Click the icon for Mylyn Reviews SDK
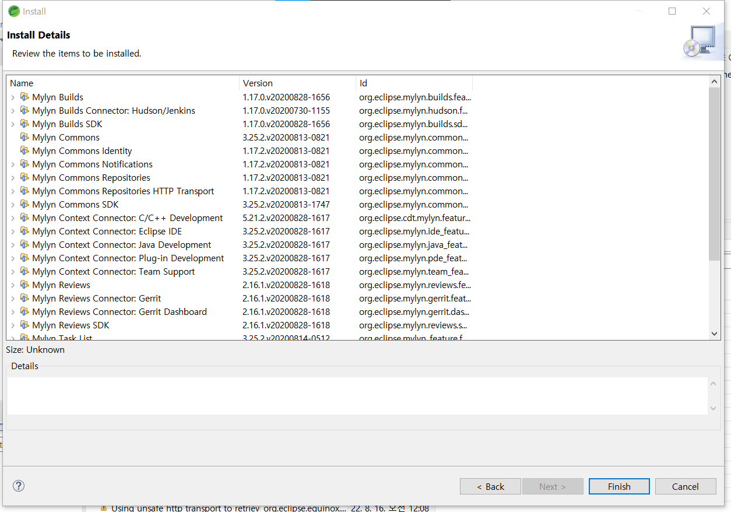 pyautogui.click(x=24, y=325)
